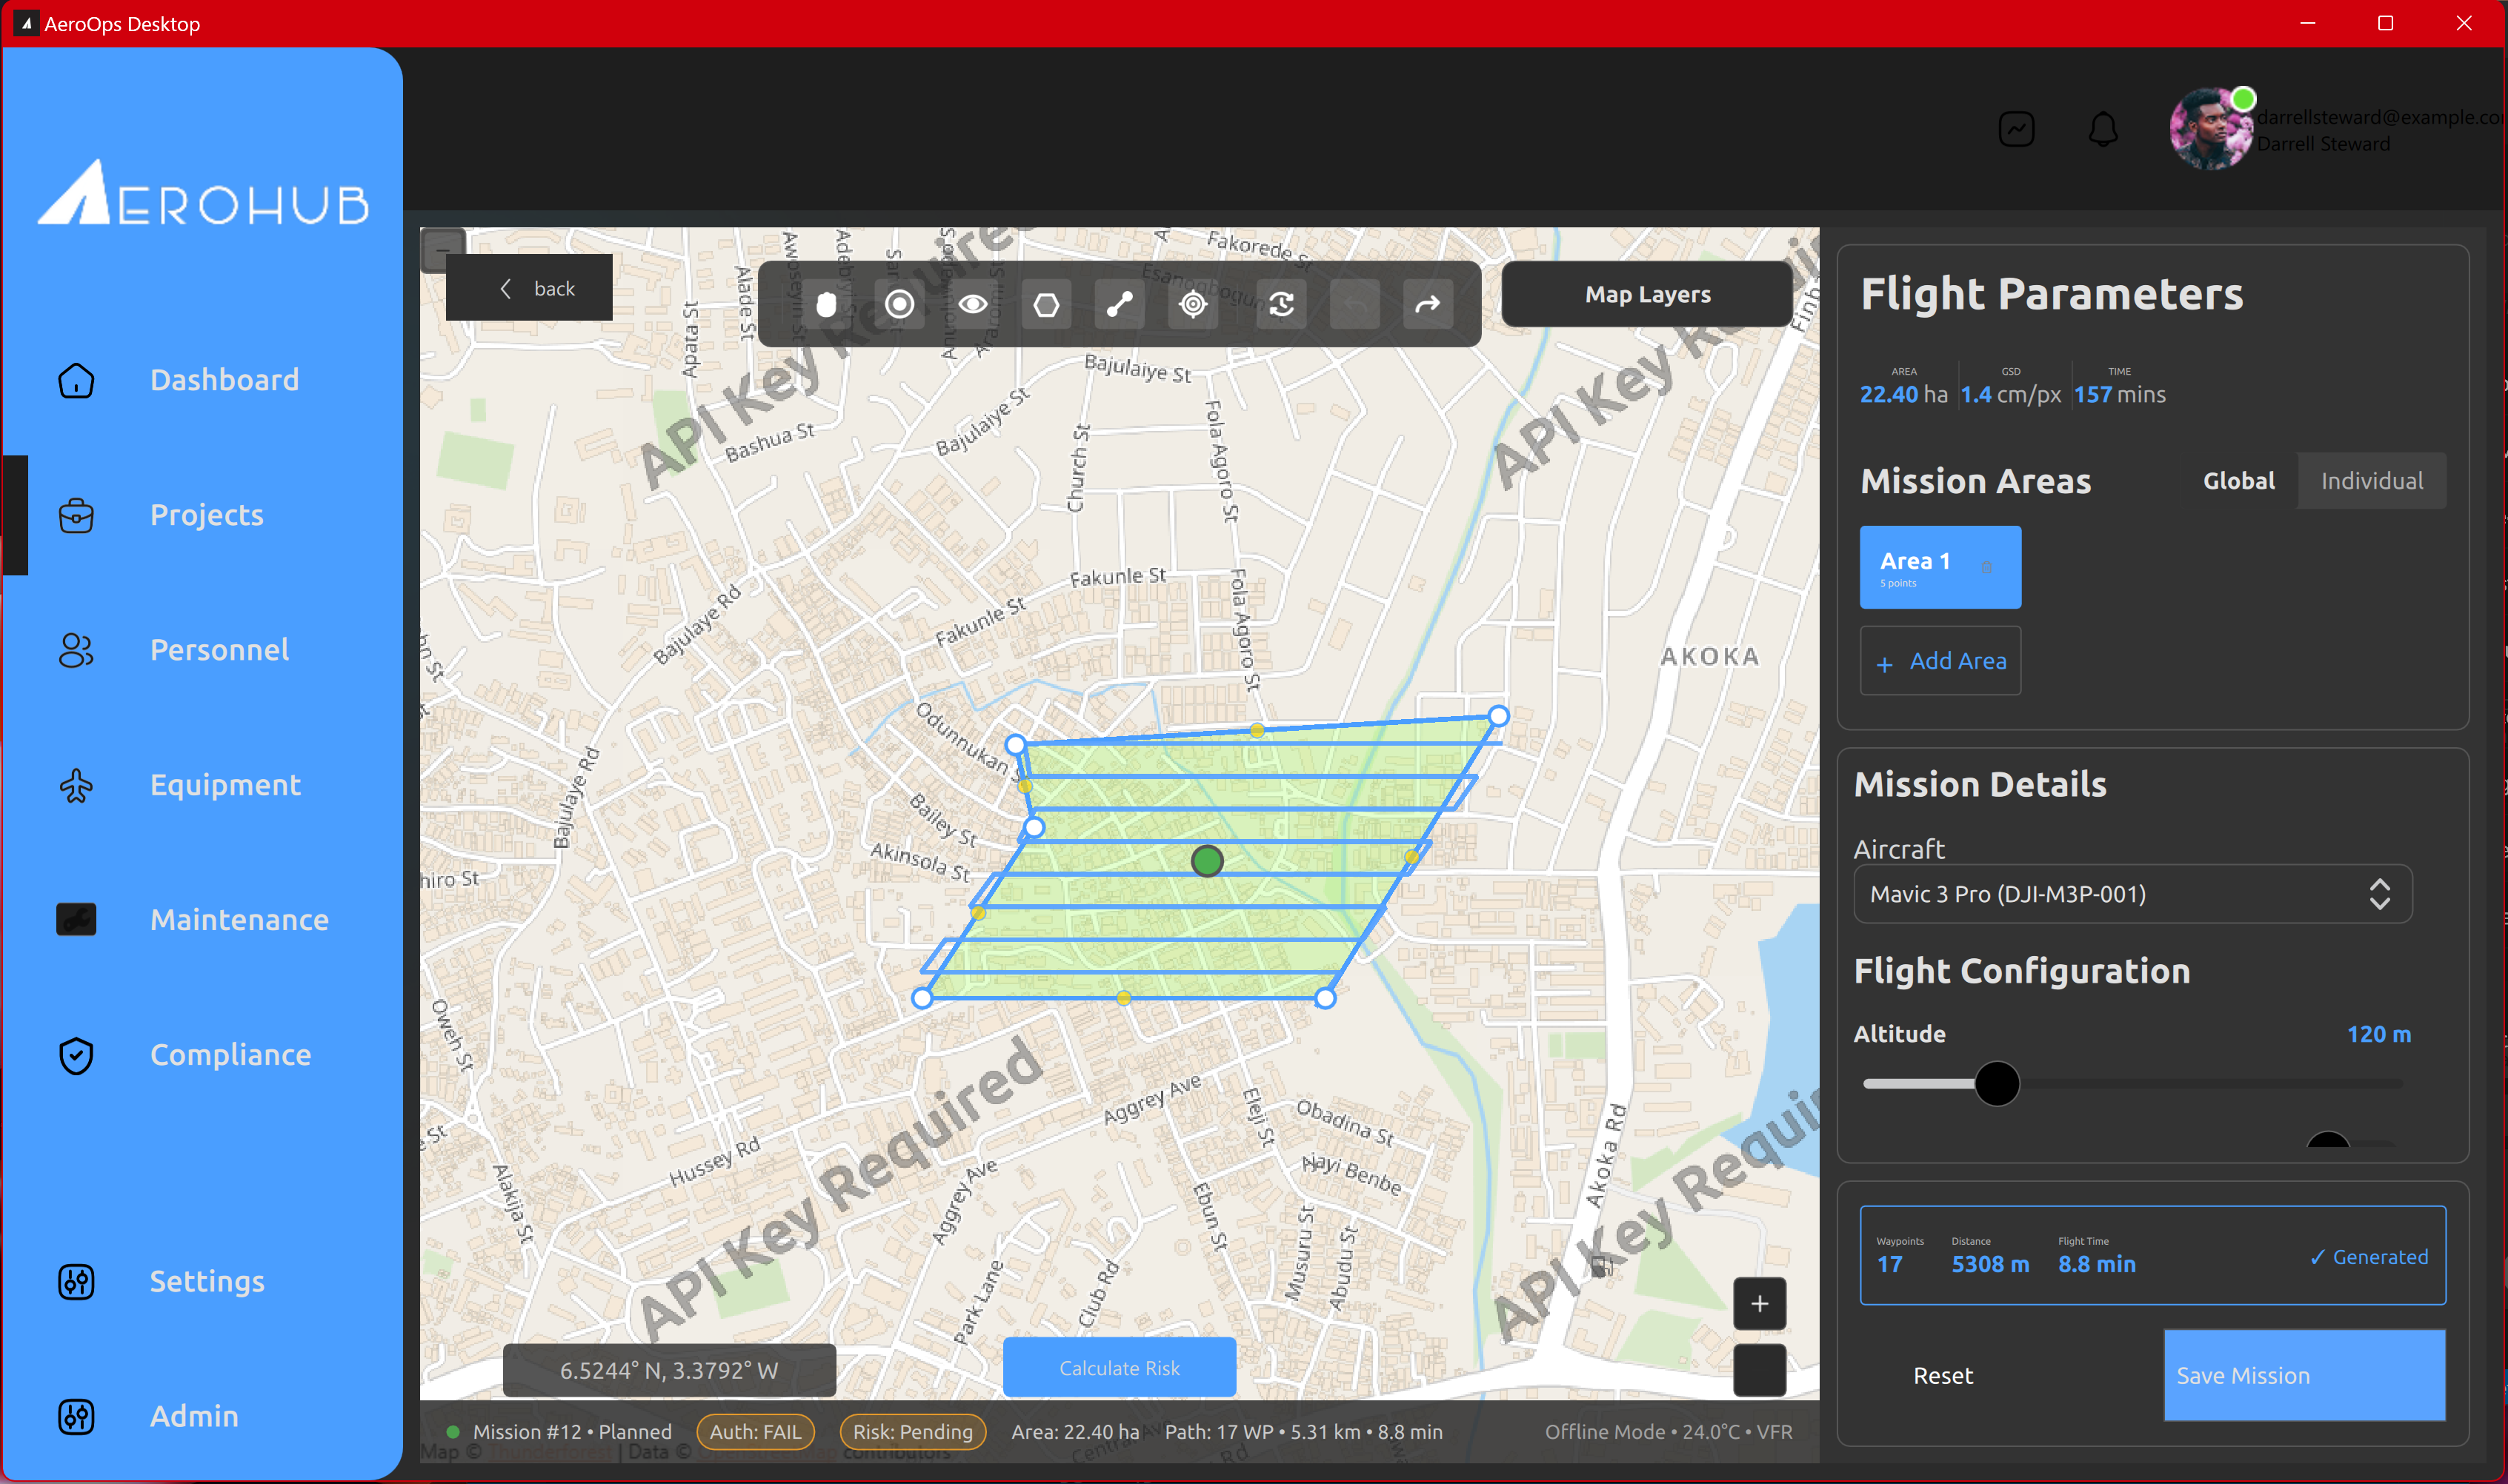
Task: Click the Admin sliders icon
Action: point(76,1416)
